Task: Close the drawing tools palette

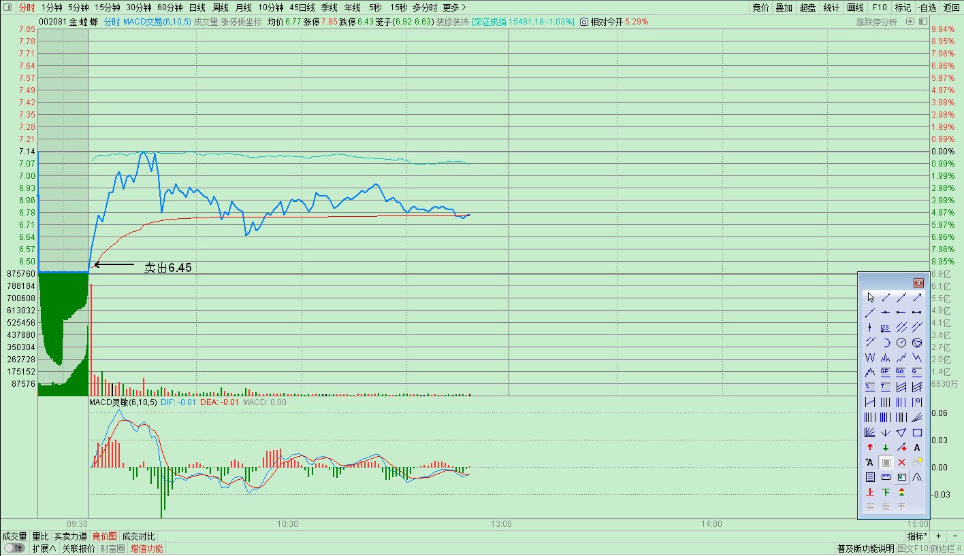Action: [x=918, y=283]
